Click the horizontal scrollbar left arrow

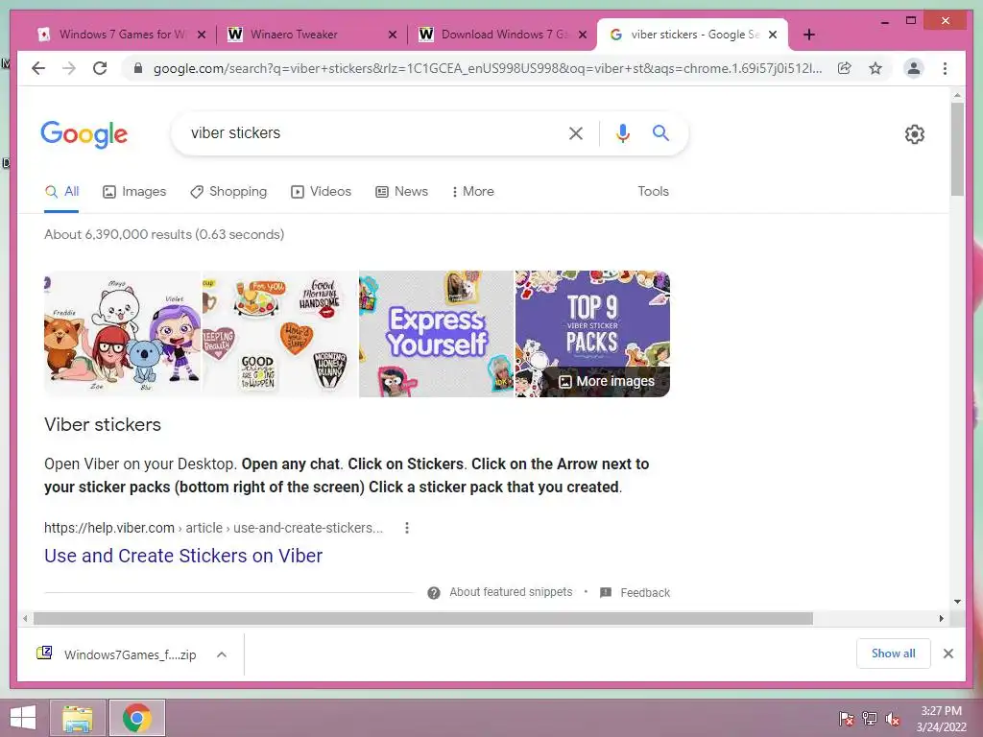pyautogui.click(x=24, y=619)
